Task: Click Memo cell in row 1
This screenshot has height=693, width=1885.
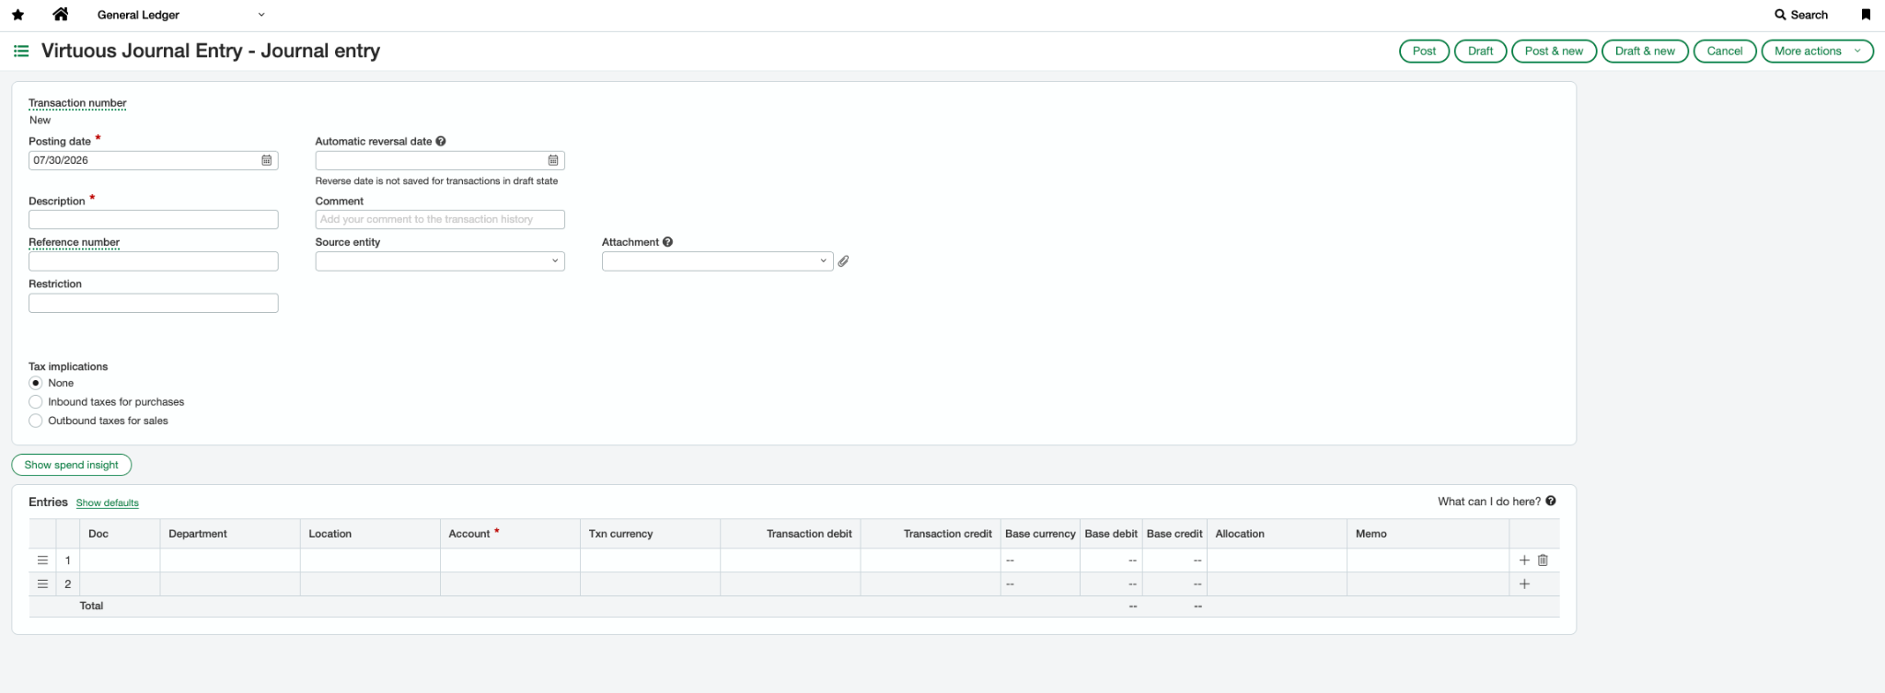Action: point(1428,560)
